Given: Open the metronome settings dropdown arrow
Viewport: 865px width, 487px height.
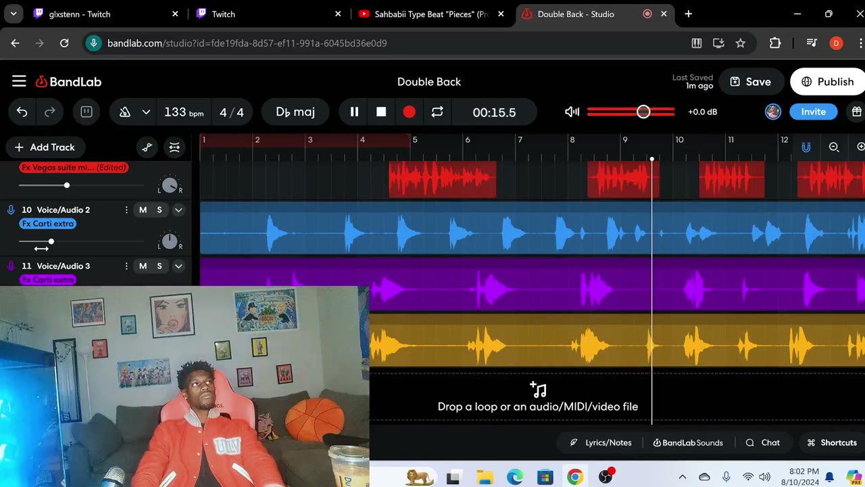Looking at the screenshot, I should 146,112.
